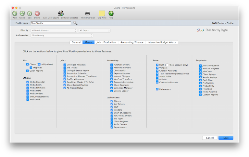Image resolution: width=249 pixels, height=157 pixels.
Task: Select the Accounting/Finance tab
Action: 132,42
